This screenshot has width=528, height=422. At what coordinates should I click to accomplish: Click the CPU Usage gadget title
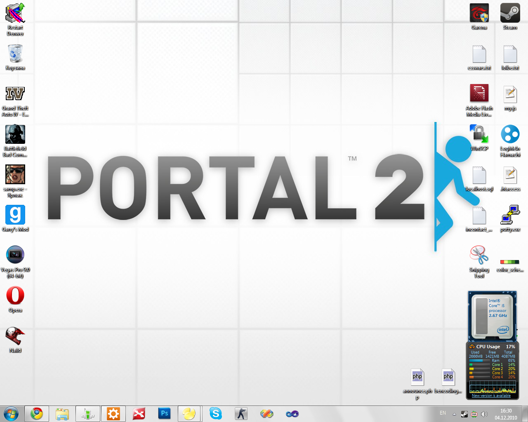(x=488, y=347)
